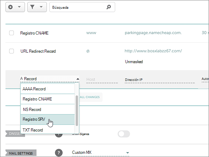The height and width of the screenshot is (157, 209).
Task: Check the Registro CNAME row checkbox
Action: tap(11, 33)
